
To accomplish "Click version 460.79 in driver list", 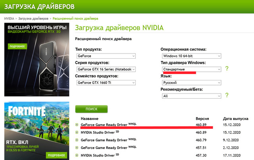I will (x=201, y=140).
